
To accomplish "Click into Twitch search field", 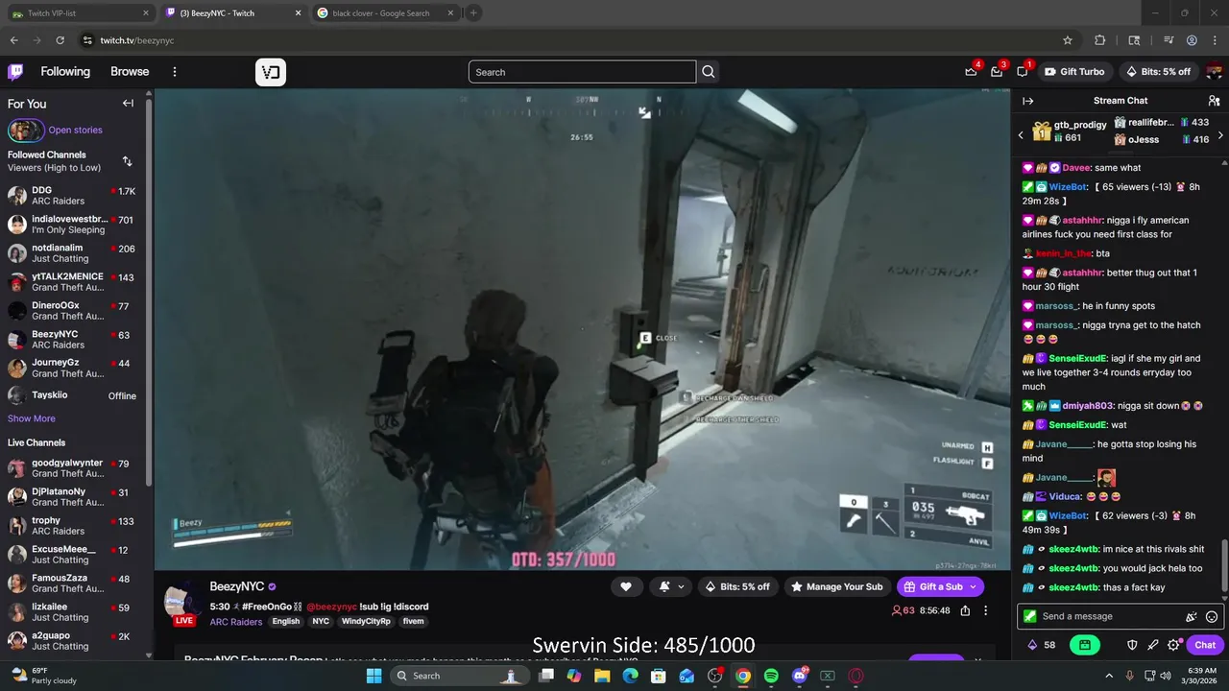I will 582,72.
